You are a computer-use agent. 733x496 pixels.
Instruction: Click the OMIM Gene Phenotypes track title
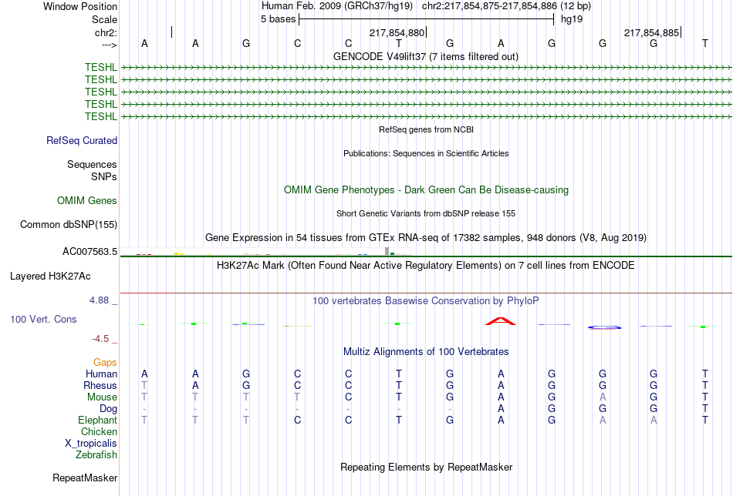tap(426, 190)
